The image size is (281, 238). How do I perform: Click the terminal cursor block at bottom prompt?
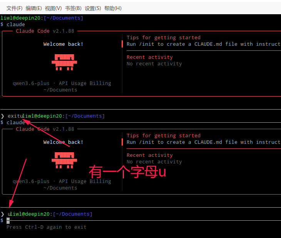point(8,221)
